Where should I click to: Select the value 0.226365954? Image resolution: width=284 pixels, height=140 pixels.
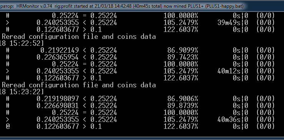pos(58,57)
